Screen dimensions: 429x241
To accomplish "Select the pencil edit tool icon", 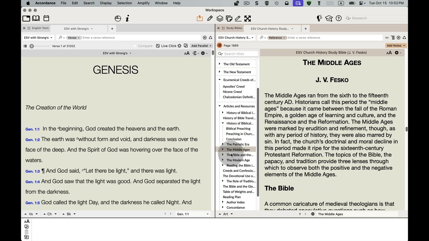I will pos(238,18).
